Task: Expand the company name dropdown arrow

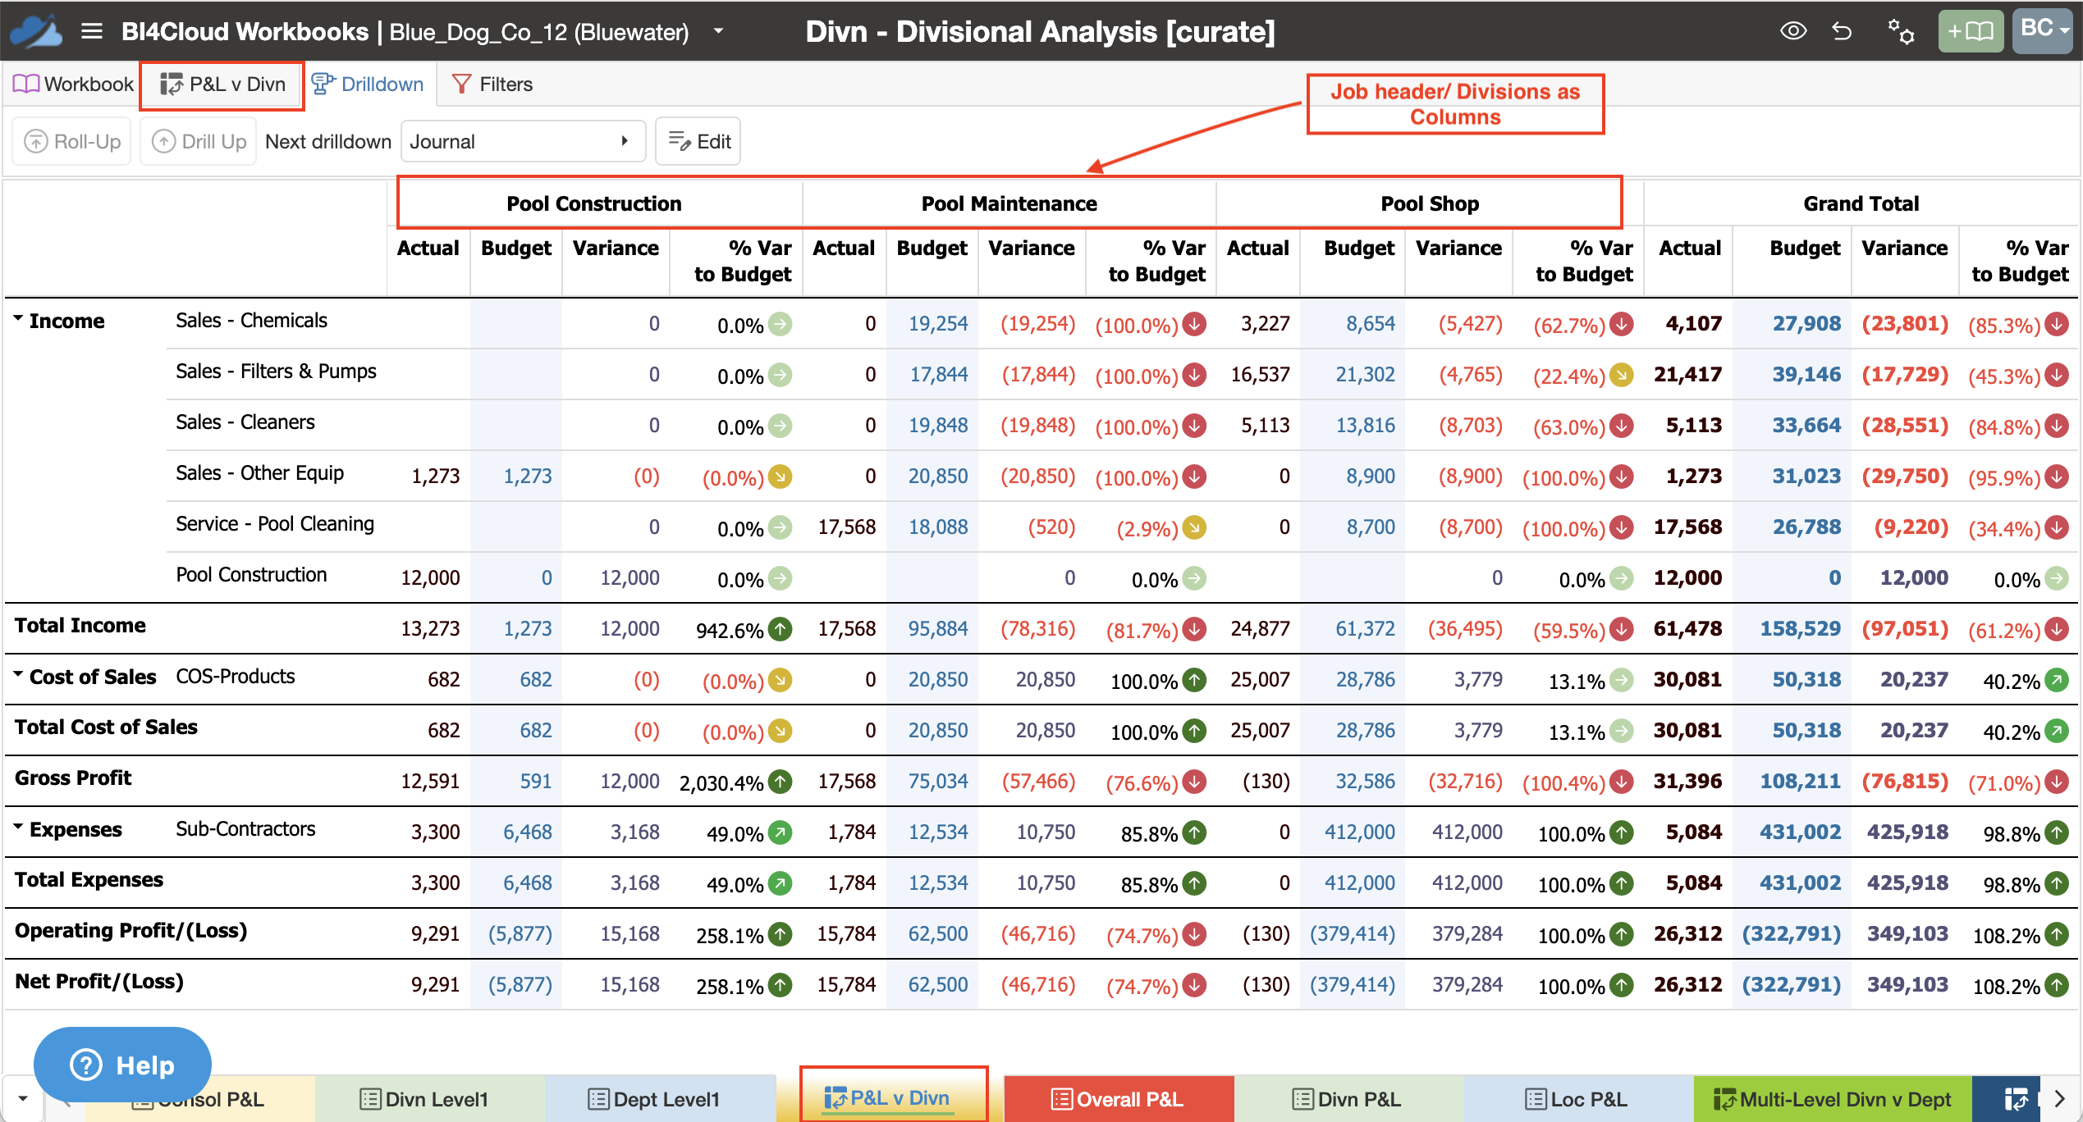Action: (x=719, y=31)
